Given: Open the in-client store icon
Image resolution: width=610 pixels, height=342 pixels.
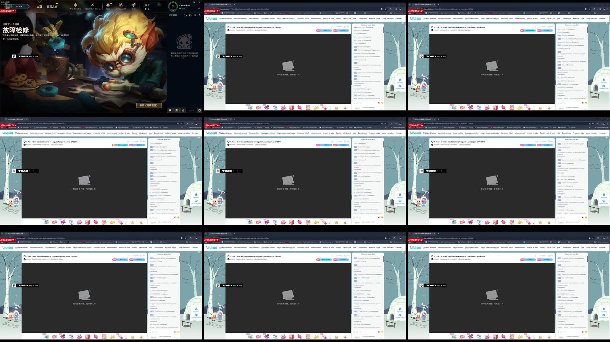Looking at the screenshot, I should tap(134, 5).
